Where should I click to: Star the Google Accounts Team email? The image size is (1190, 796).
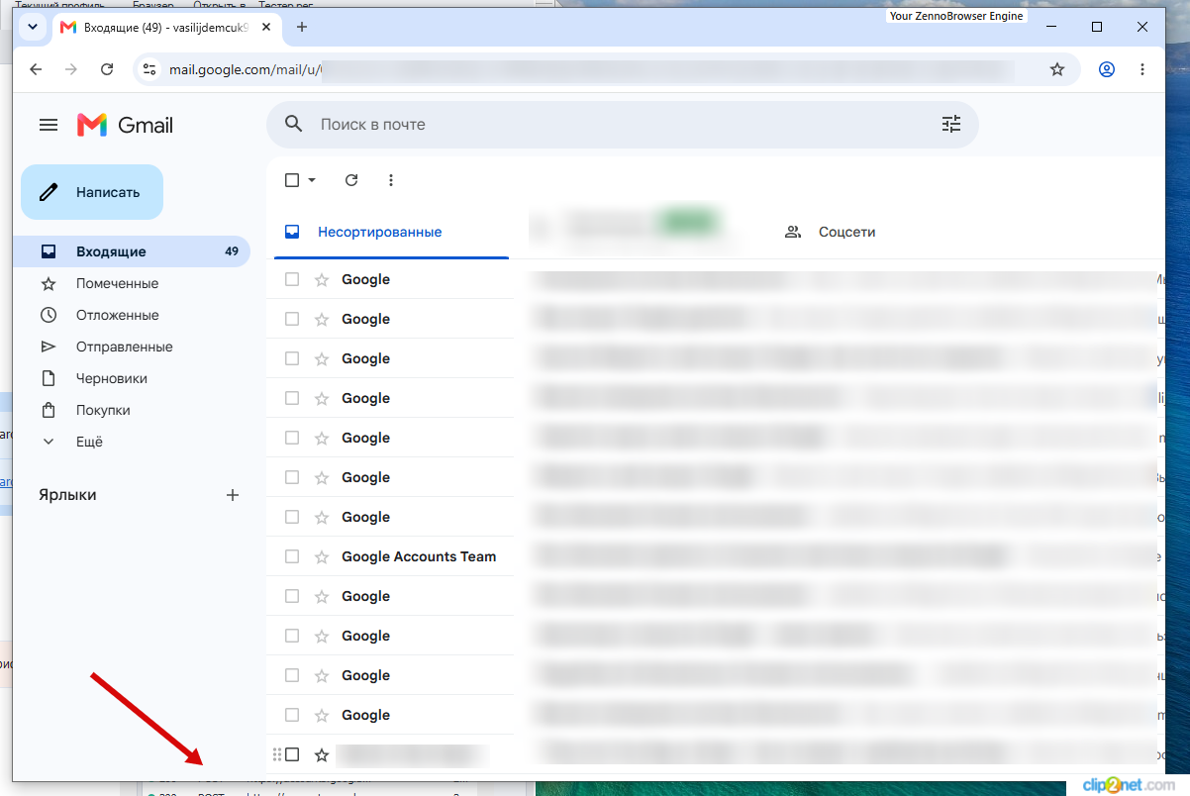pos(322,556)
